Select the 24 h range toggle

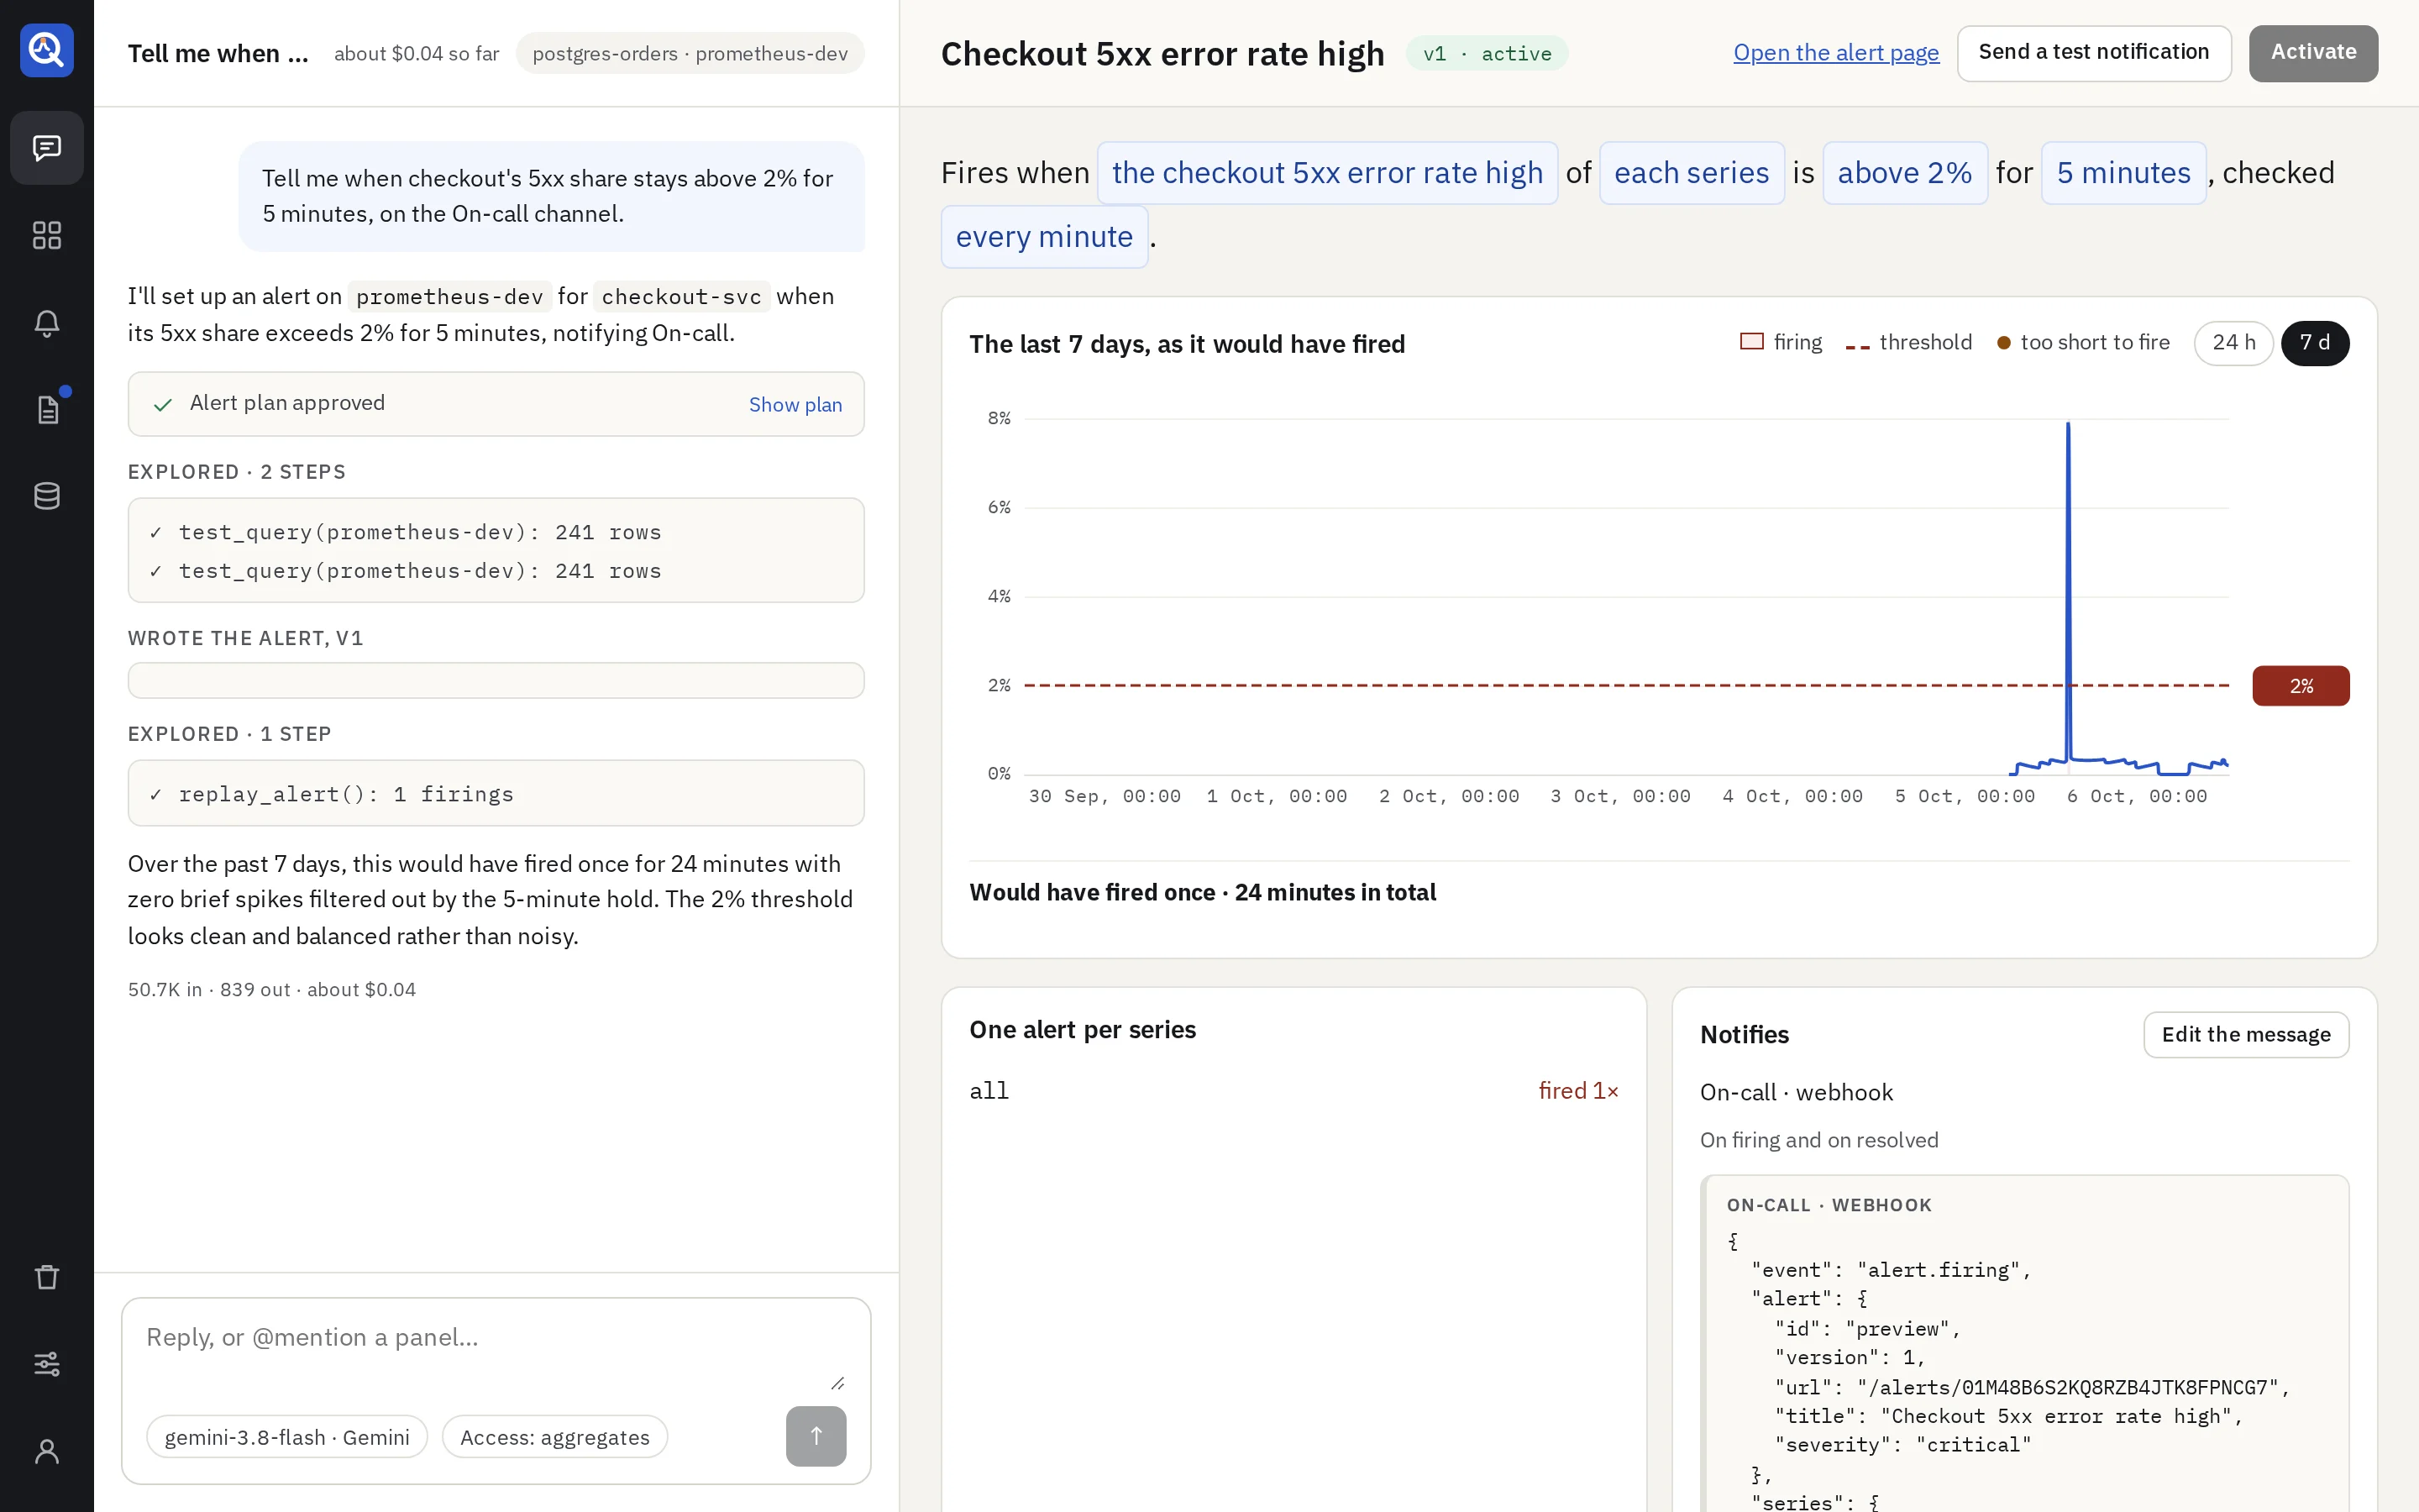(2233, 343)
